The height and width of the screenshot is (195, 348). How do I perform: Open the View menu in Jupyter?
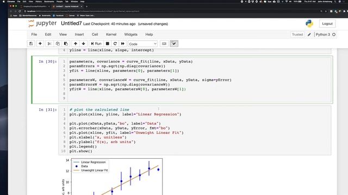63,35
